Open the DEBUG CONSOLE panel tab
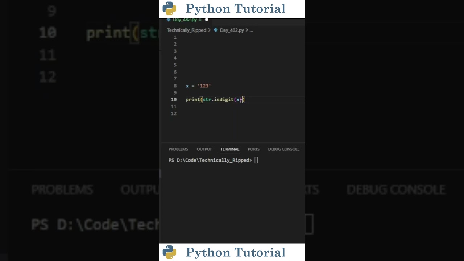The height and width of the screenshot is (261, 464). click(x=283, y=149)
